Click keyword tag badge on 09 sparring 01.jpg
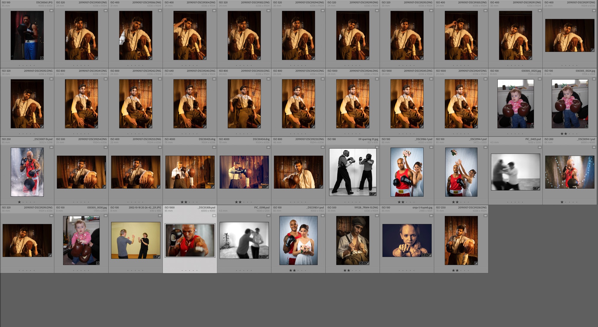The width and height of the screenshot is (598, 327). [371, 194]
